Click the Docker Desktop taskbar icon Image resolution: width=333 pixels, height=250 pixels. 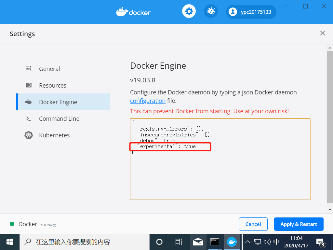pos(232,242)
